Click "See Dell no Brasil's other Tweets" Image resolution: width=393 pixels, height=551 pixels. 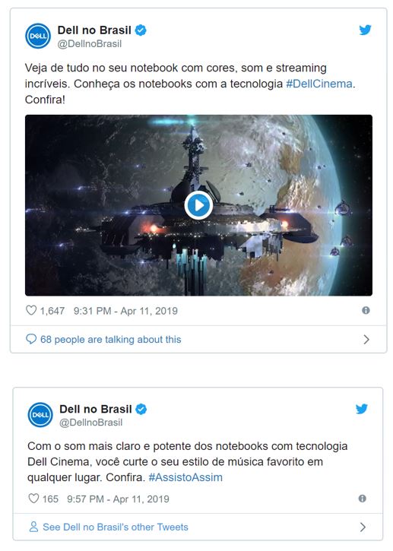(116, 527)
